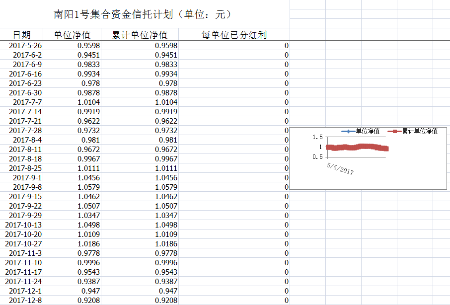The height and width of the screenshot is (305, 450).
Task: Select the date cell 2017-5-26
Action: [25, 46]
